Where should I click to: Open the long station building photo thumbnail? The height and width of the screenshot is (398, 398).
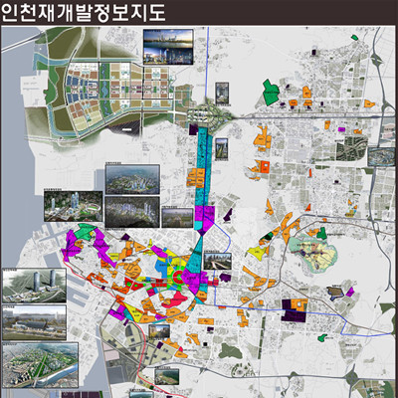[34, 322]
